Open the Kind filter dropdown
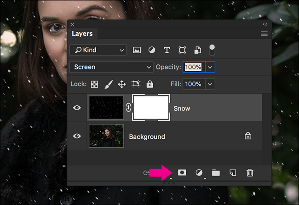 pyautogui.click(x=98, y=50)
